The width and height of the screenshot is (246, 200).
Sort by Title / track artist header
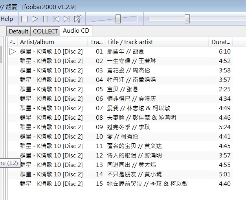(x=156, y=42)
